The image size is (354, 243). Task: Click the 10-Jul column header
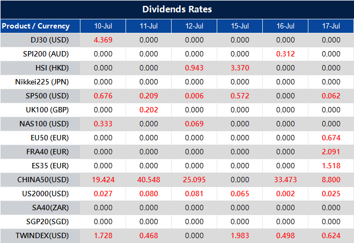pos(102,26)
